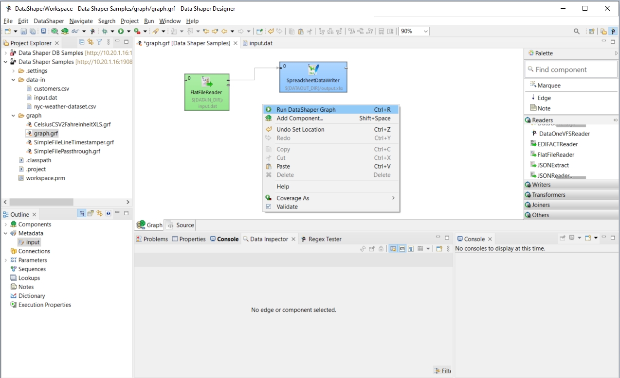This screenshot has width=620, height=378.
Task: Switch to the Source tab
Action: click(180, 225)
